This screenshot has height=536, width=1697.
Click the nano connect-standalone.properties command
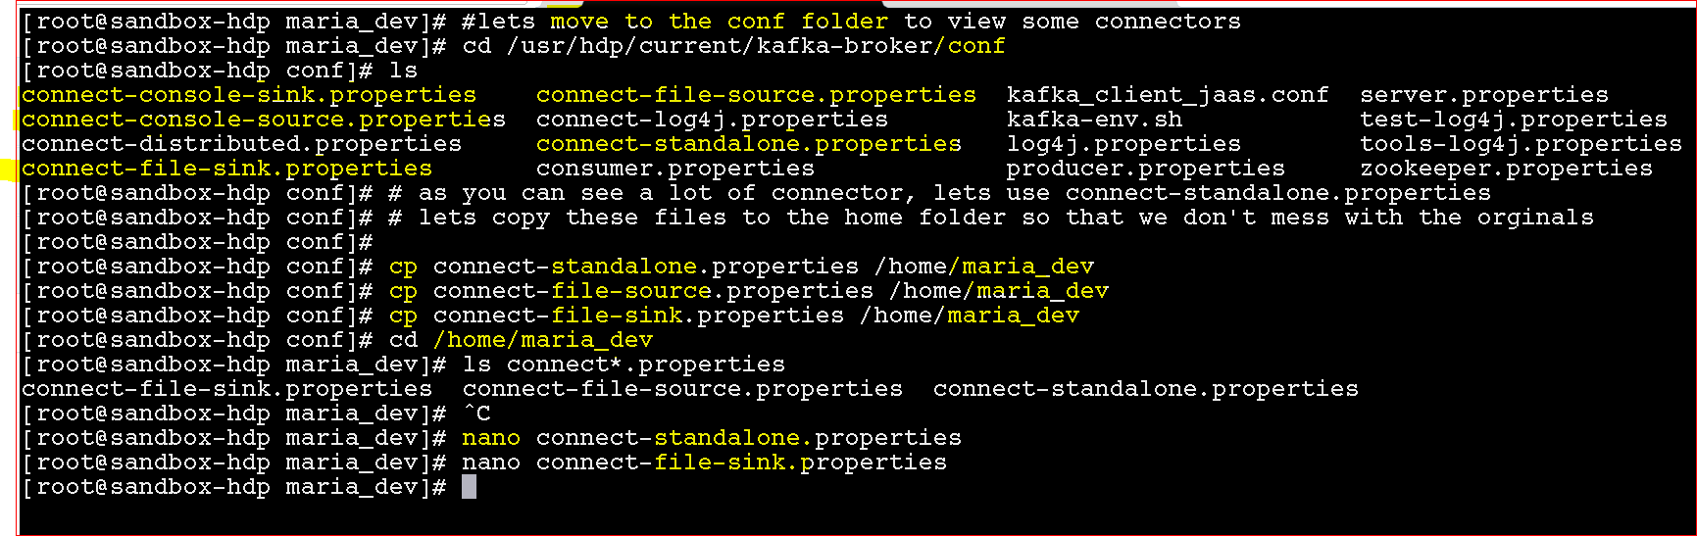pos(712,438)
